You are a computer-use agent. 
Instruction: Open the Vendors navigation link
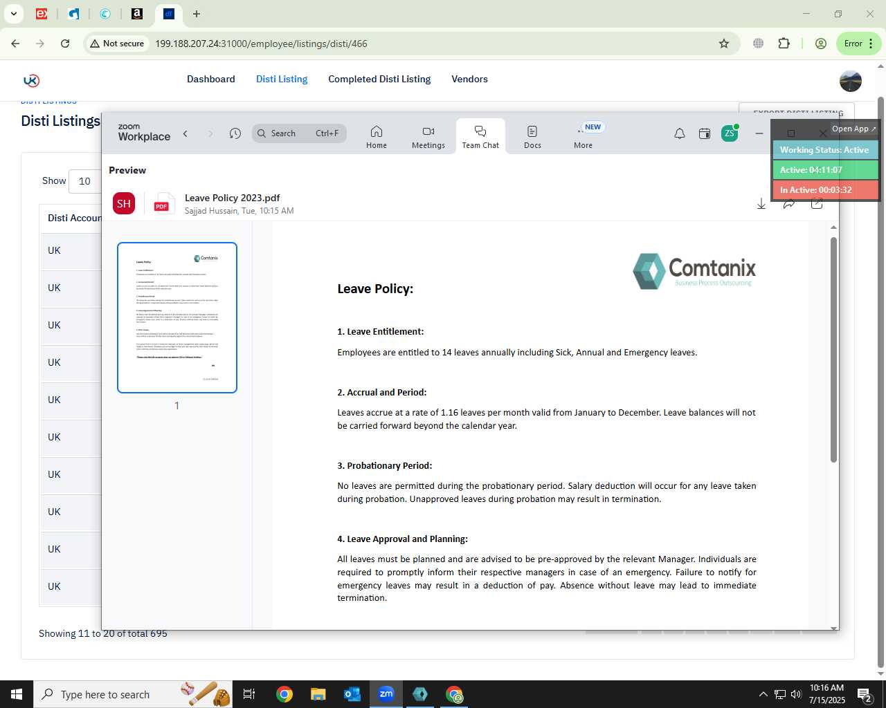click(470, 79)
